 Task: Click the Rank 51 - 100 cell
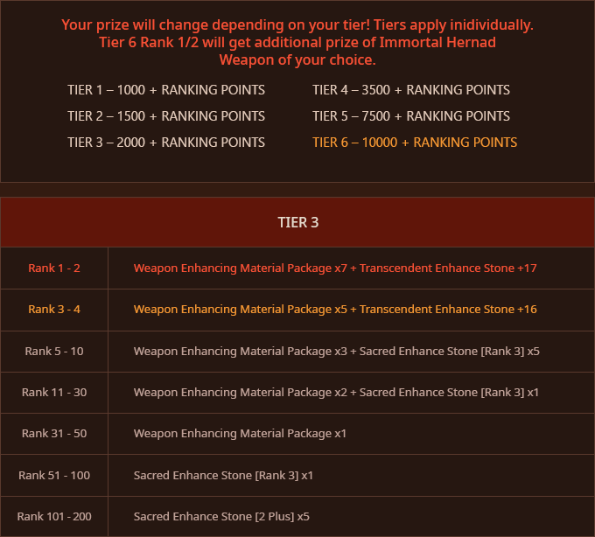(54, 476)
